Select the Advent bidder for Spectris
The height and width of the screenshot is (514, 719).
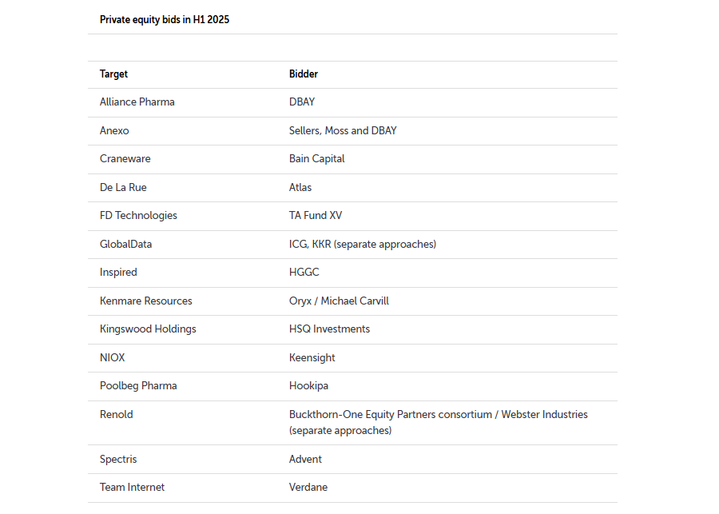[305, 460]
